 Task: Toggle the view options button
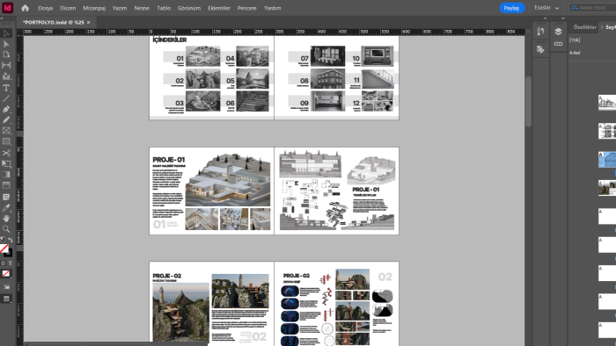click(x=6, y=287)
